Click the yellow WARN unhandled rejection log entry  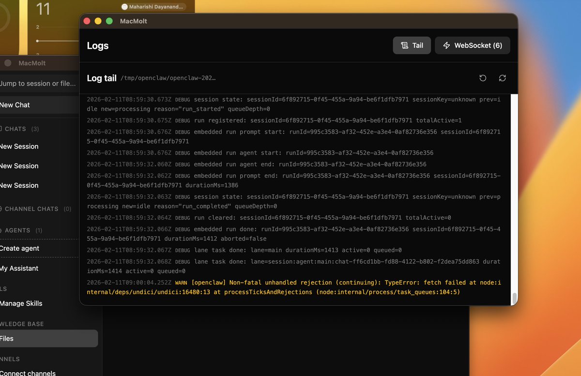click(x=294, y=287)
